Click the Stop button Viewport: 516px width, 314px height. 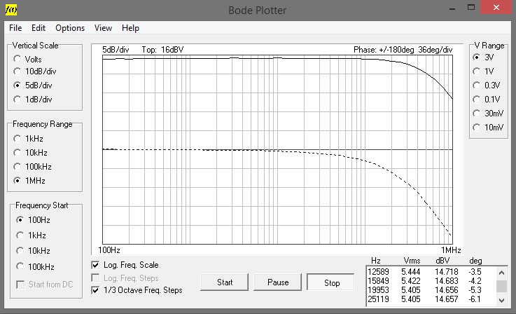pyautogui.click(x=331, y=282)
